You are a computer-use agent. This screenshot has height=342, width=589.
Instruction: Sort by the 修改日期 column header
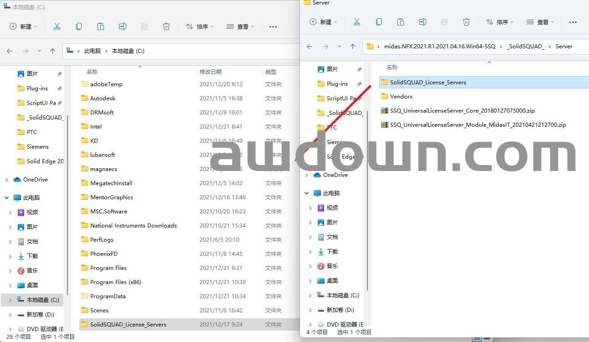[x=211, y=72]
